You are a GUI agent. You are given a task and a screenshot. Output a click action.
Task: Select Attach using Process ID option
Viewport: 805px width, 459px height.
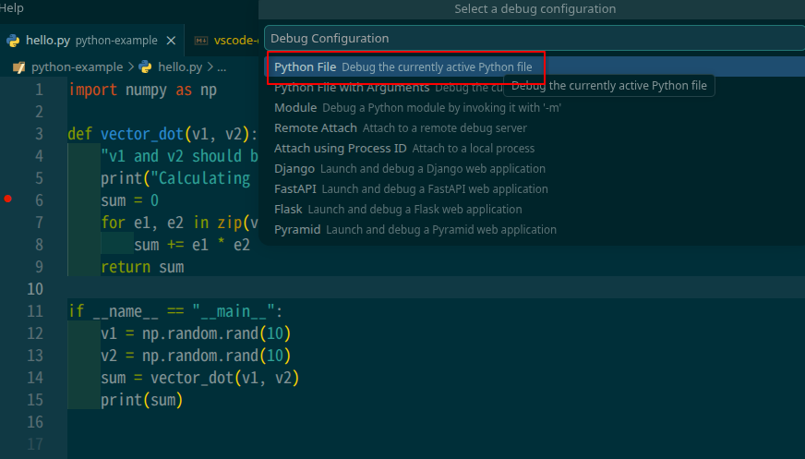(x=535, y=149)
